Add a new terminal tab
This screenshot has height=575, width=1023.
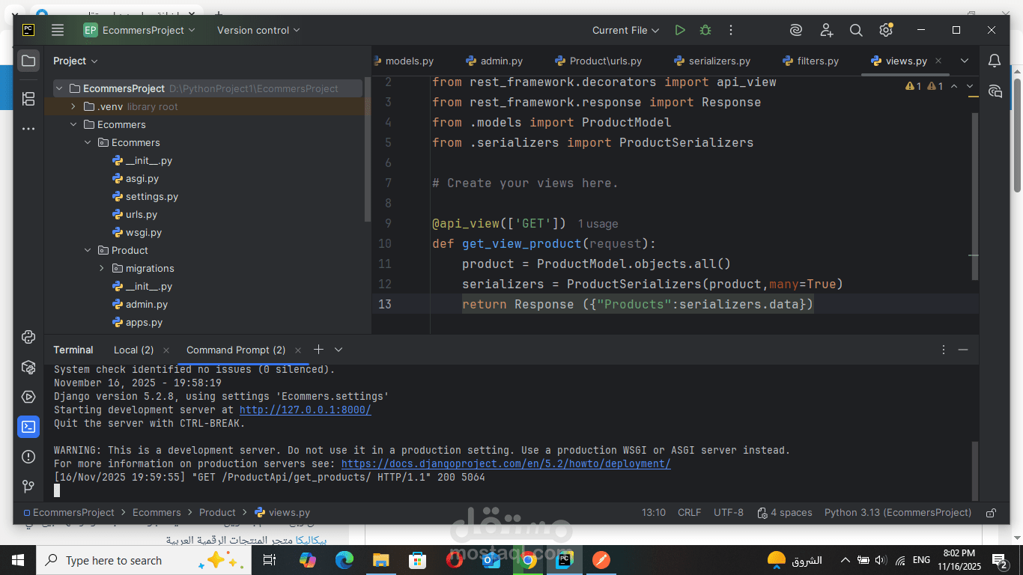point(318,350)
